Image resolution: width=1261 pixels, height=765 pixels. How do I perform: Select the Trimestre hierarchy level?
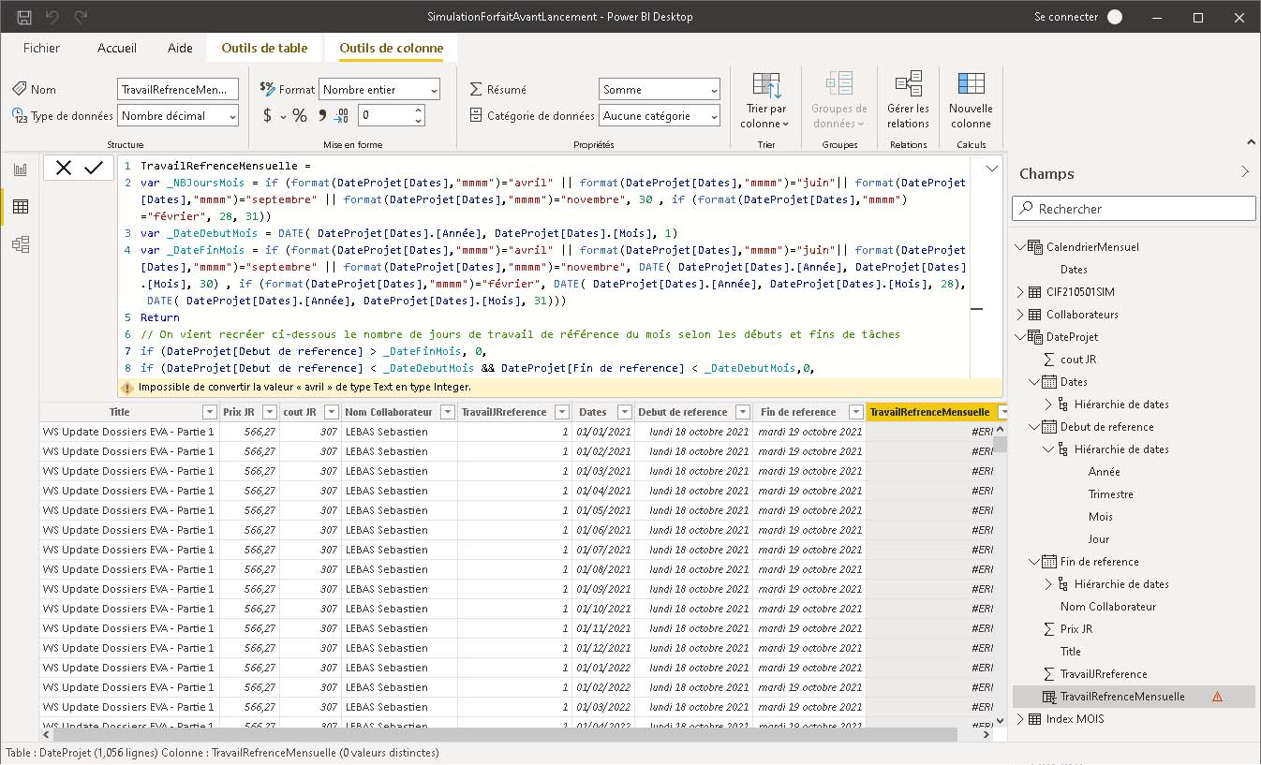(1111, 494)
